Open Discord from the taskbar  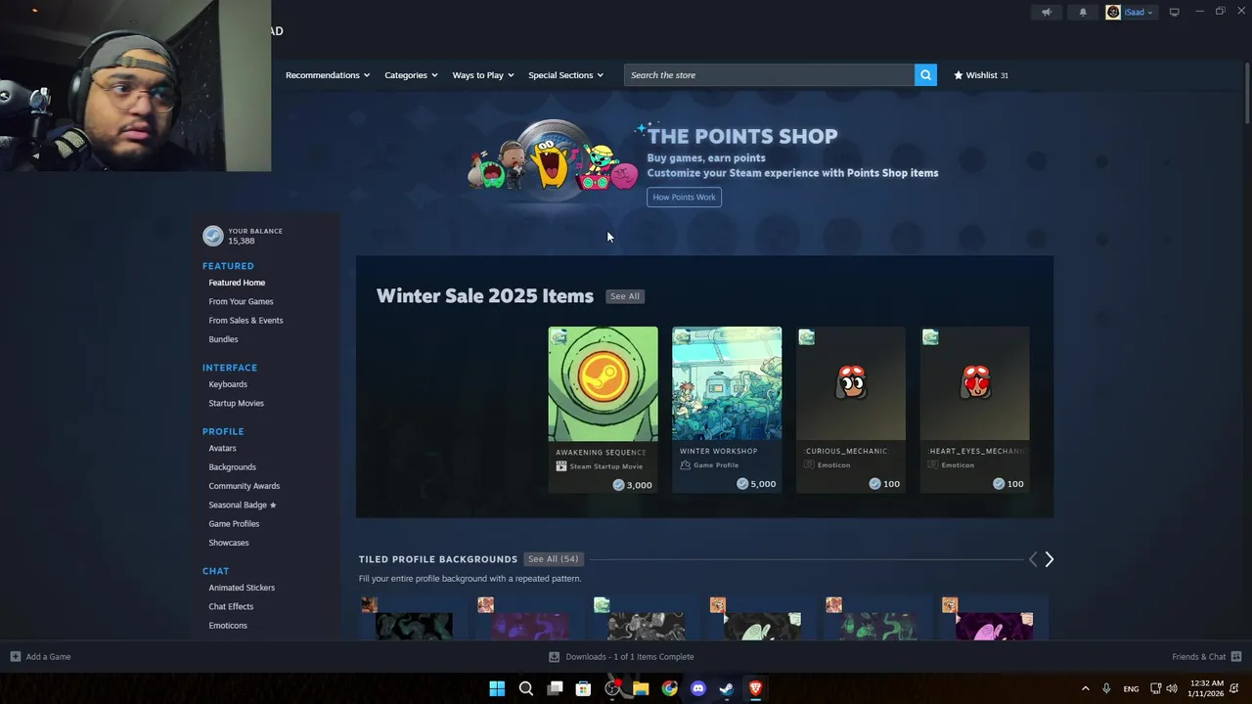pyautogui.click(x=698, y=688)
